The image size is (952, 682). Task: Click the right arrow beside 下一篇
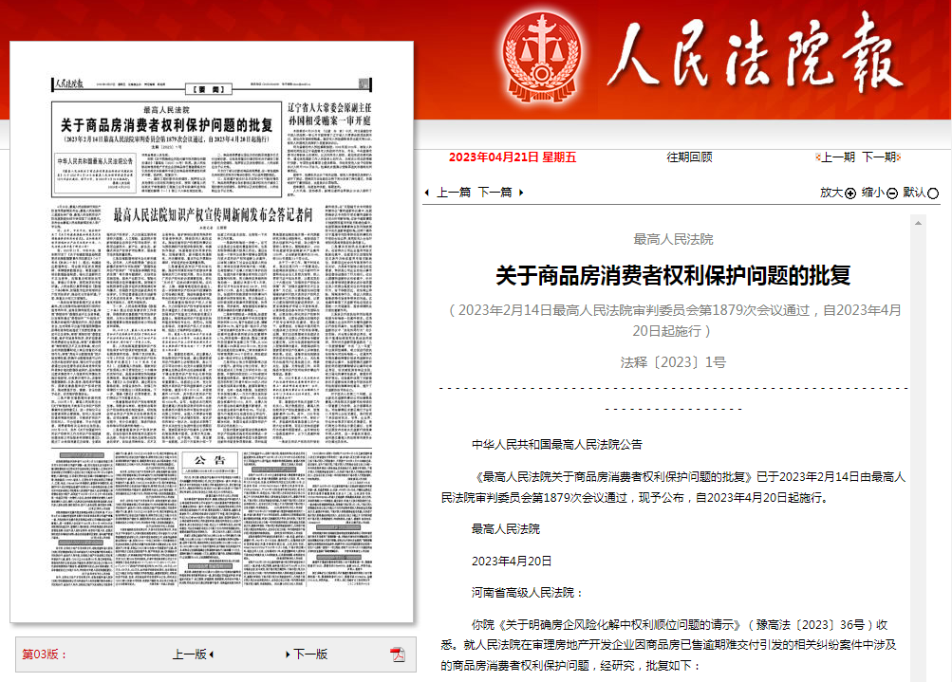click(x=519, y=193)
